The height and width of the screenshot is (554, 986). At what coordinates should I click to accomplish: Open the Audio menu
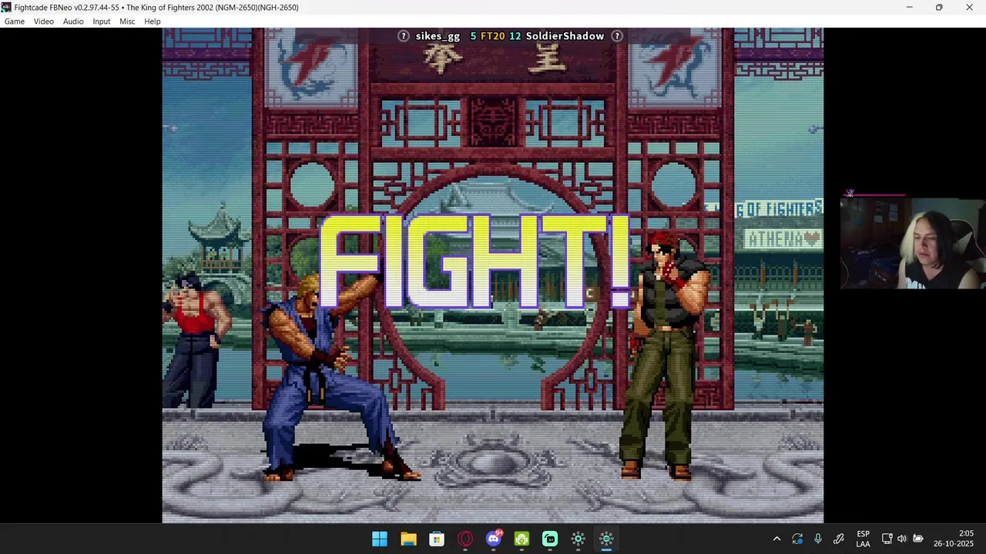coord(73,22)
